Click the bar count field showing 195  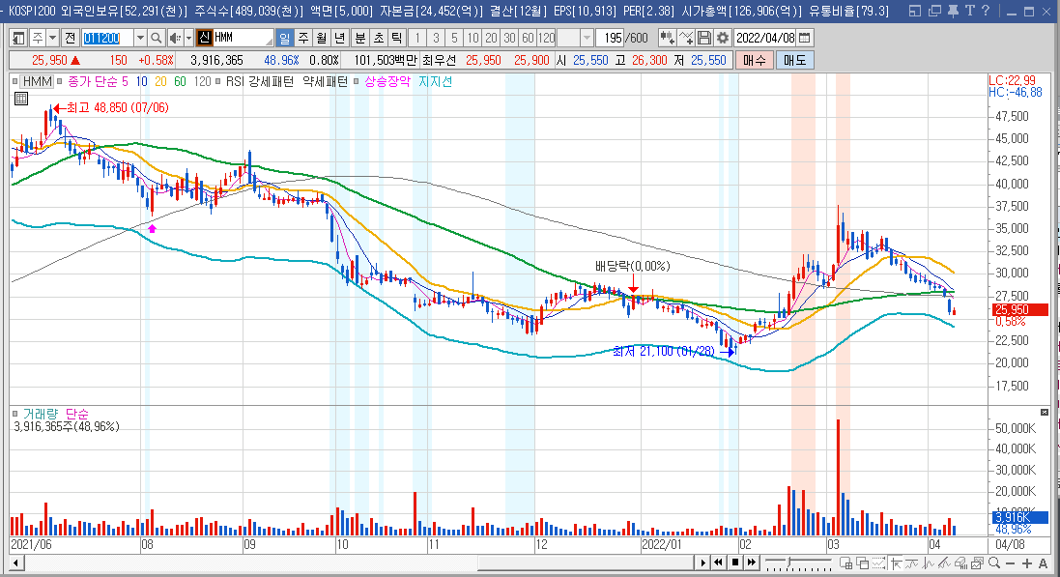click(611, 38)
